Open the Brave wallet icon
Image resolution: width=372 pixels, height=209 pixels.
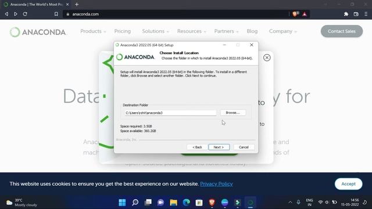(356, 14)
